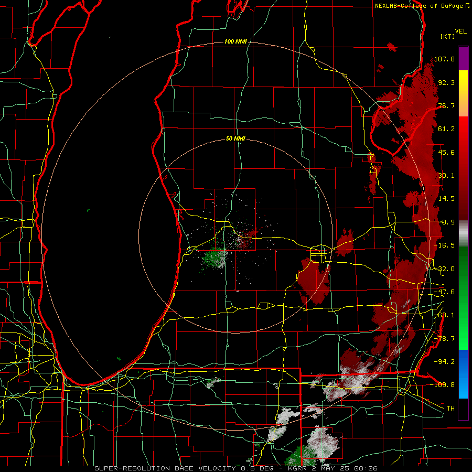Click the -47.6 legend value
The width and height of the screenshot is (472, 472).
tap(444, 292)
